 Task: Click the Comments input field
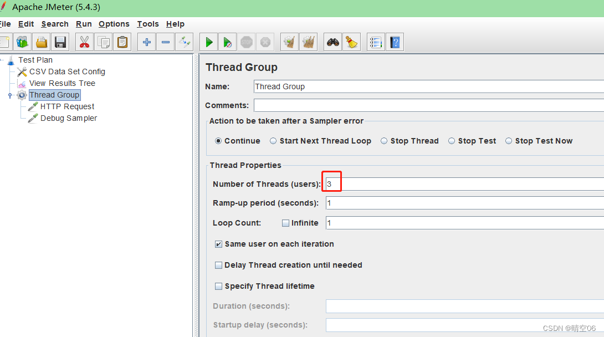click(429, 105)
